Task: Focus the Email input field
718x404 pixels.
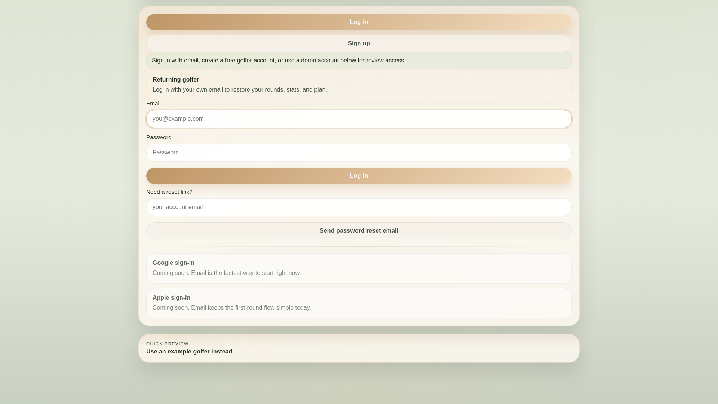Action: (x=359, y=119)
